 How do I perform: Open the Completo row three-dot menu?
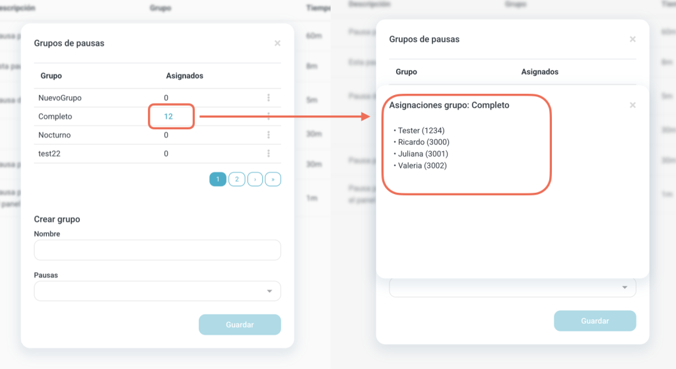269,116
